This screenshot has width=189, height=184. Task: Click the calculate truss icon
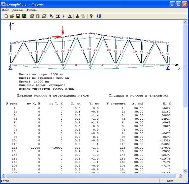click(x=77, y=16)
